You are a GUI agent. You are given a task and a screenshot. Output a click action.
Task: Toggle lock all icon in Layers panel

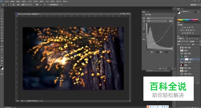(188, 44)
